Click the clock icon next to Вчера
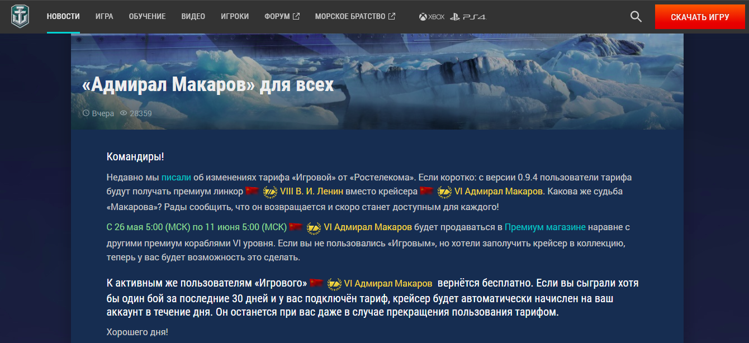 [86, 113]
